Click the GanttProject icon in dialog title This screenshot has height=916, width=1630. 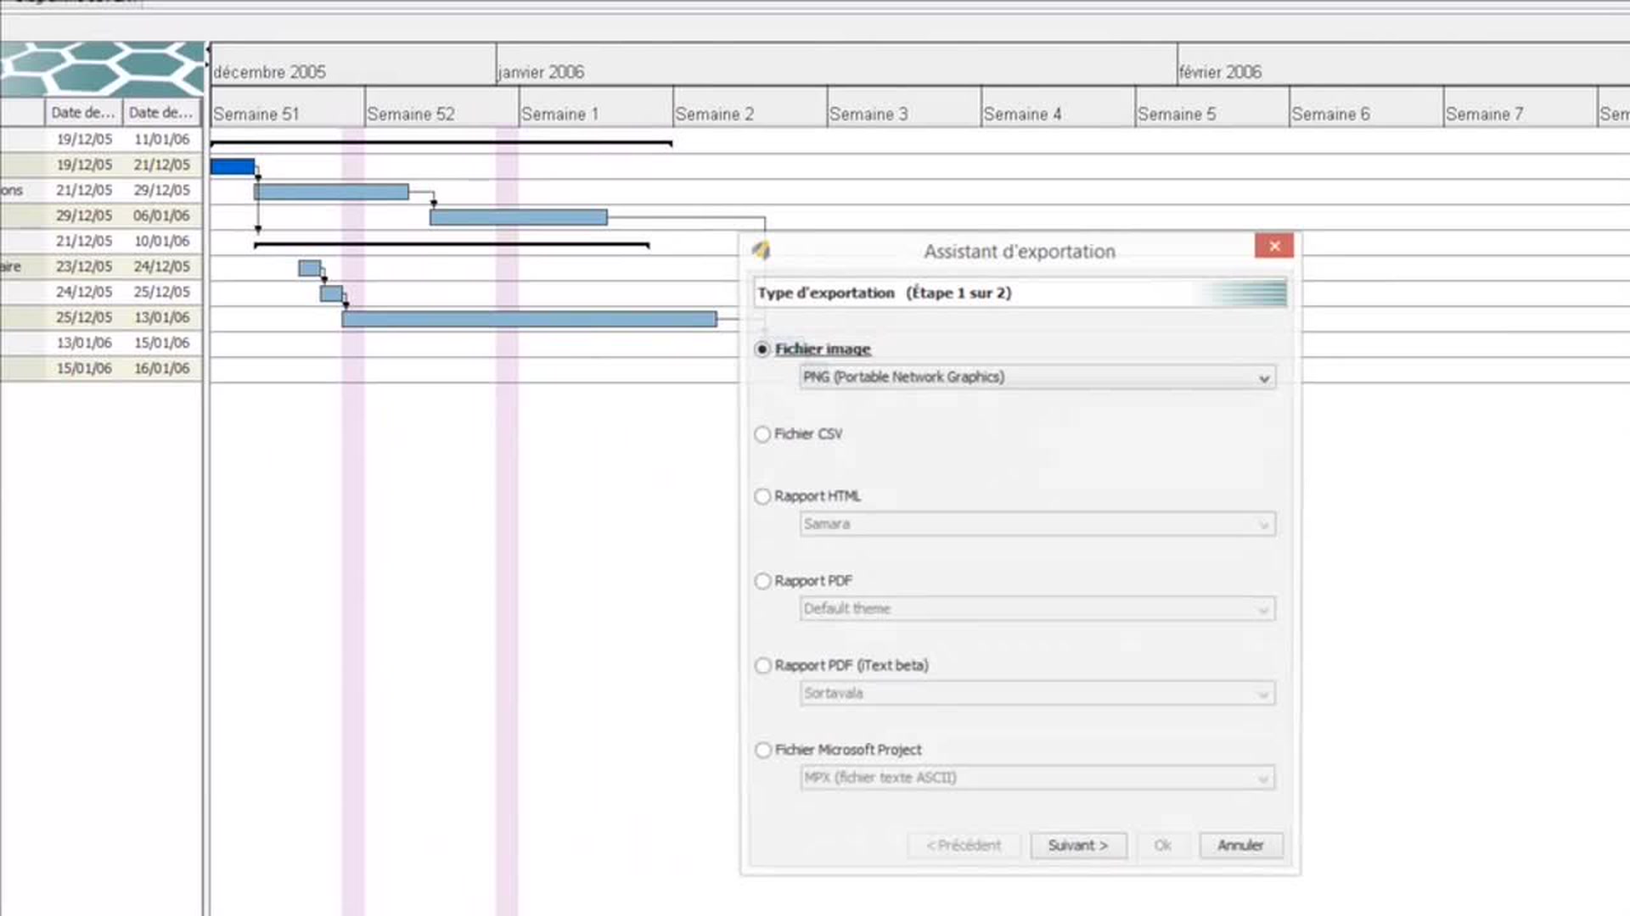[761, 250]
